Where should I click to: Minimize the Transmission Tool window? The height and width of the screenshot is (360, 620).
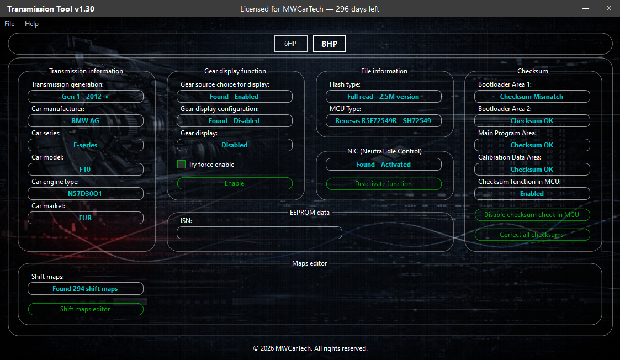(x=586, y=8)
